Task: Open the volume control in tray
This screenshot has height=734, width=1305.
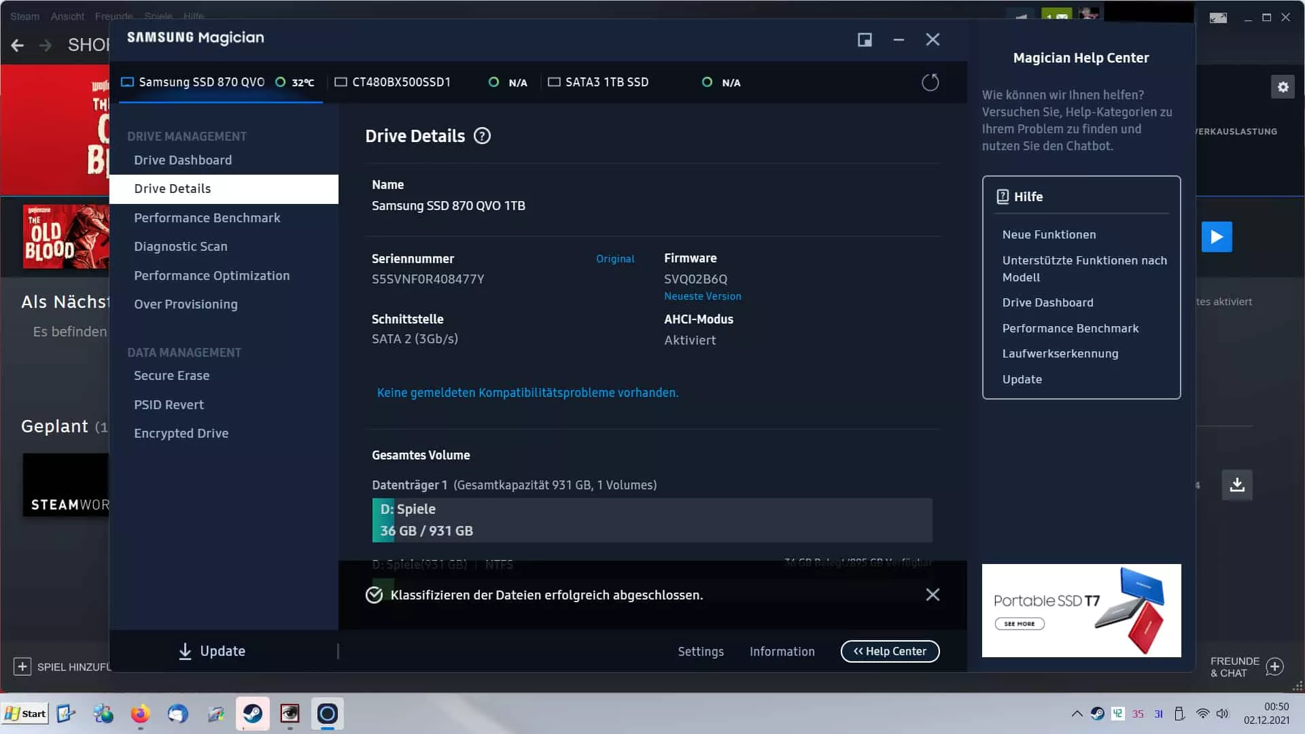Action: 1223,714
